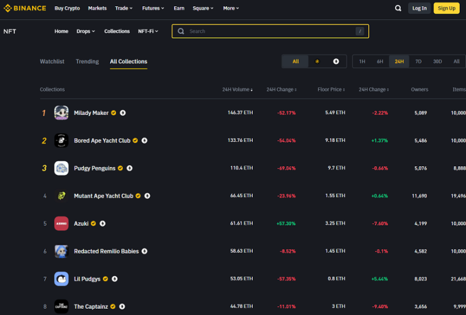Focus the NFT search input field
Viewport: 466px width, 315px height.
point(270,31)
